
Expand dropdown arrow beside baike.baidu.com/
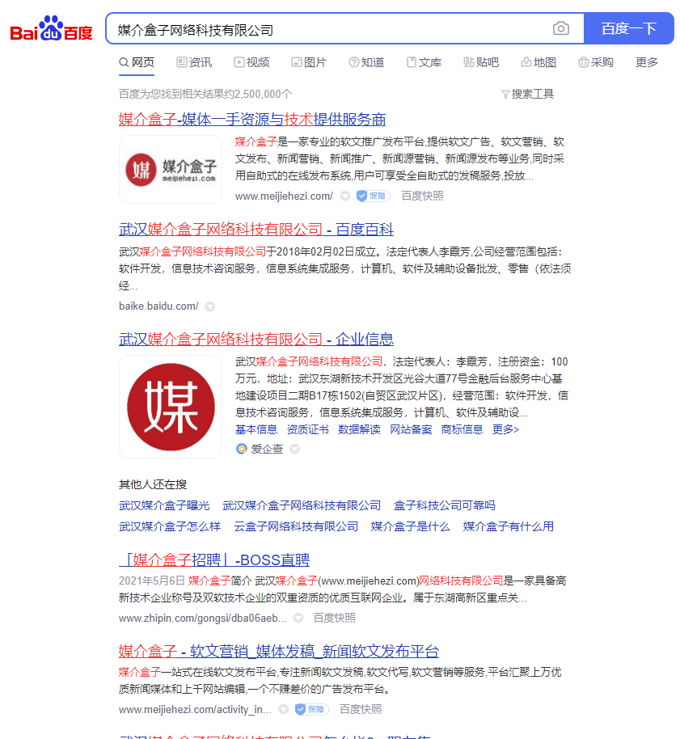pyautogui.click(x=210, y=306)
